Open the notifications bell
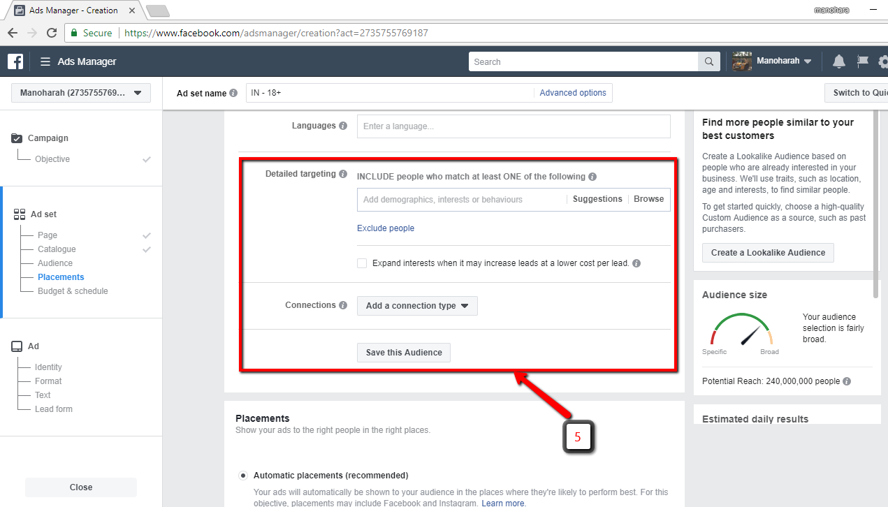This screenshot has height=507, width=888. pyautogui.click(x=839, y=61)
